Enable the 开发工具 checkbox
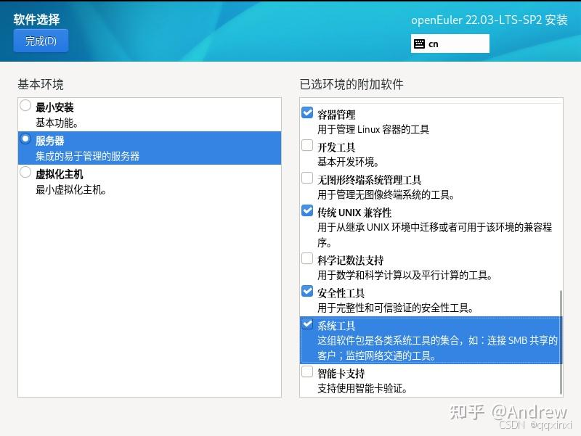This screenshot has height=436, width=581. point(307,145)
